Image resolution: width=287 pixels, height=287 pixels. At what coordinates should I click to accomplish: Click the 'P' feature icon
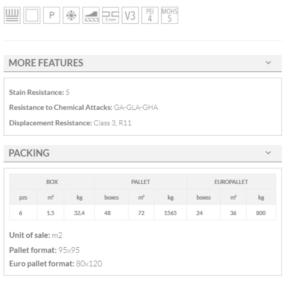pos(51,16)
